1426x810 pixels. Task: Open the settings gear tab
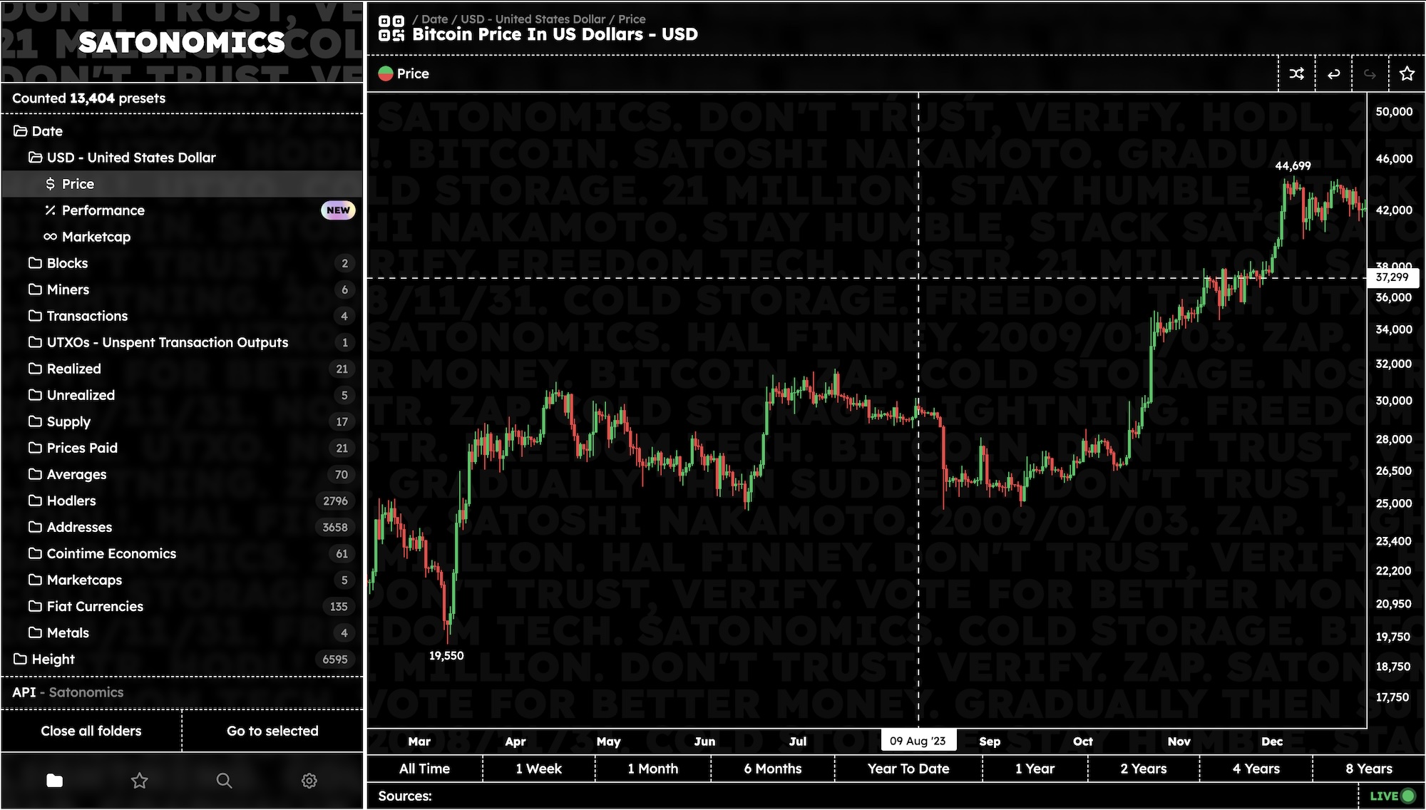click(309, 781)
